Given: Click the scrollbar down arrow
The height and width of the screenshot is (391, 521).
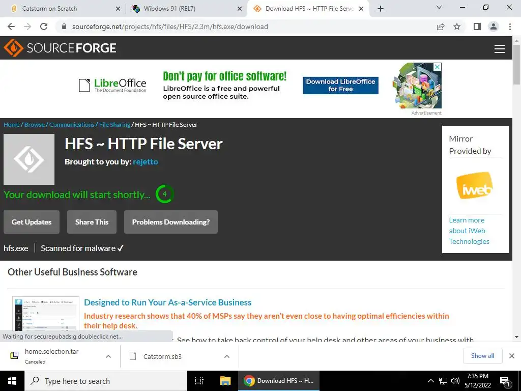Looking at the screenshot, I should [516, 337].
